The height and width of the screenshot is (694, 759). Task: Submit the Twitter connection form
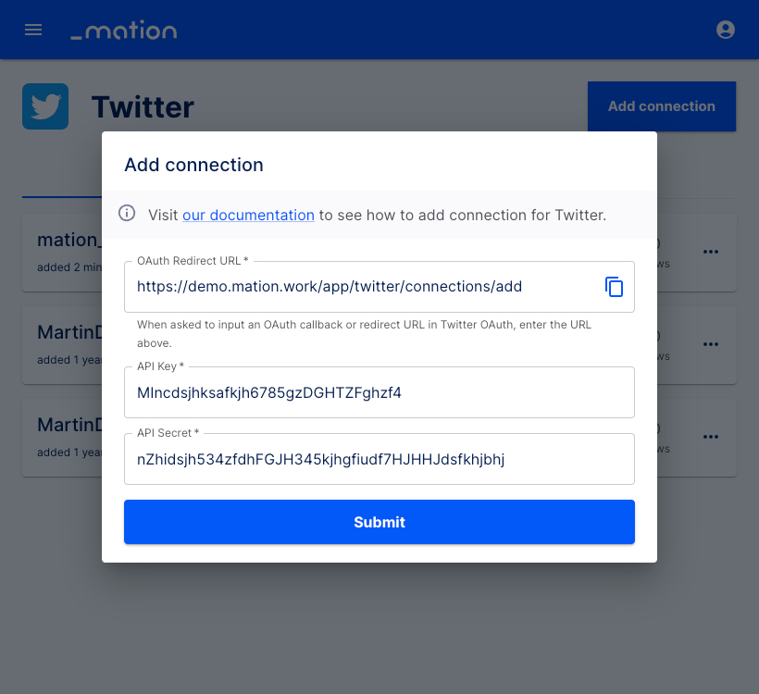click(379, 522)
